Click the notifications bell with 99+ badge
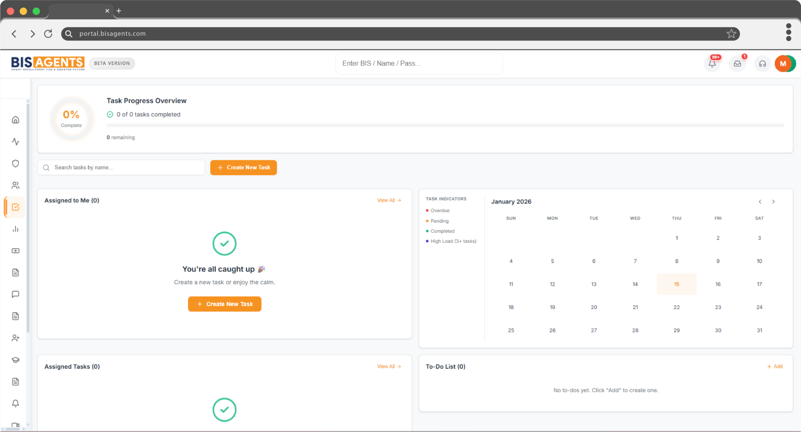This screenshot has height=432, width=801. coord(712,63)
